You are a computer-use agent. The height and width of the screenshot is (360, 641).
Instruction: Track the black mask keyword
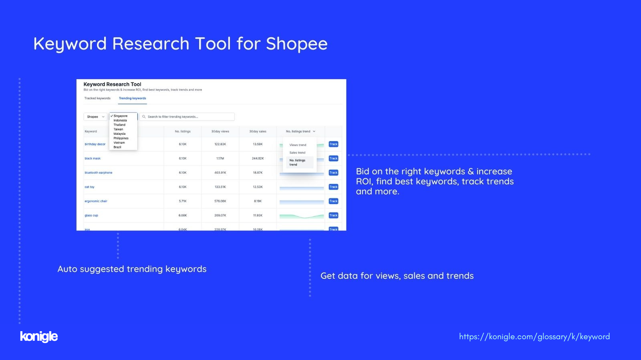click(333, 158)
